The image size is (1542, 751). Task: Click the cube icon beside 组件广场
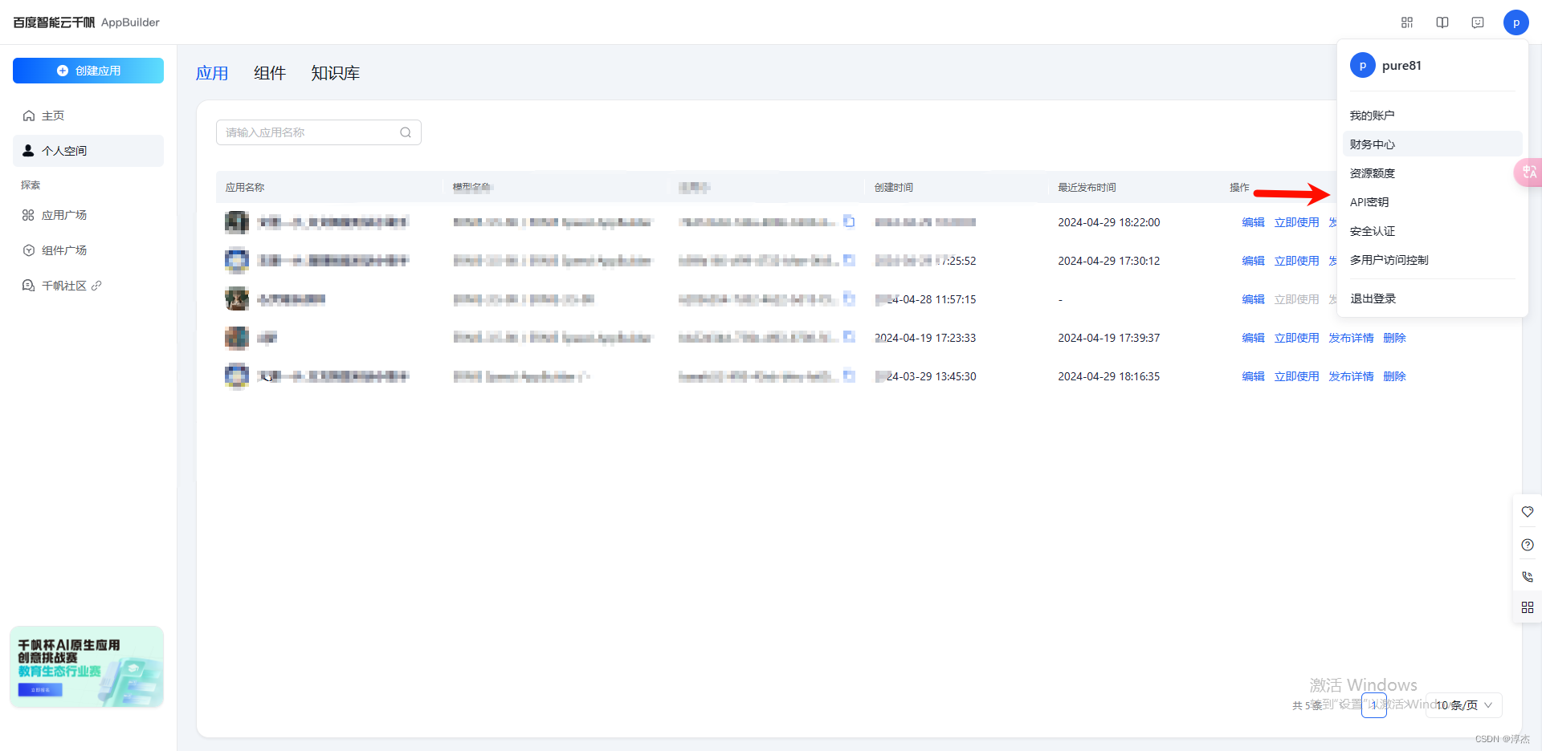[29, 250]
